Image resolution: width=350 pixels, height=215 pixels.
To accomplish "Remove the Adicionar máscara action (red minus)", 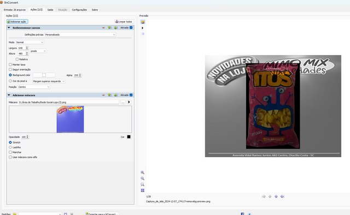I will (x=103, y=95).
